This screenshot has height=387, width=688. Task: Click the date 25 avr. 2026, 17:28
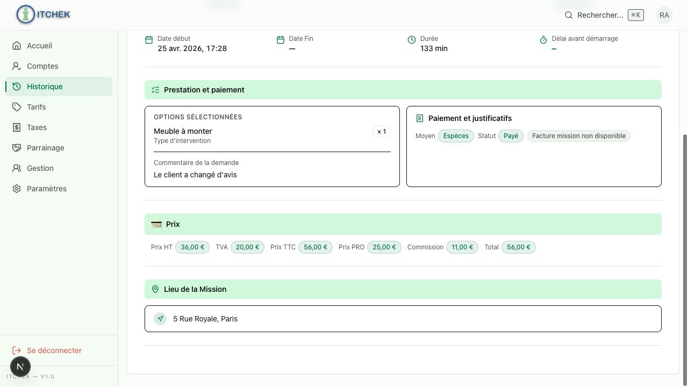click(x=192, y=48)
